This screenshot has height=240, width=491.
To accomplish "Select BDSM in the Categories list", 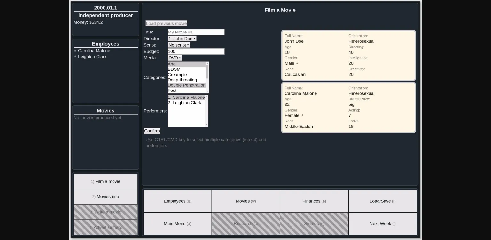I will pyautogui.click(x=174, y=69).
